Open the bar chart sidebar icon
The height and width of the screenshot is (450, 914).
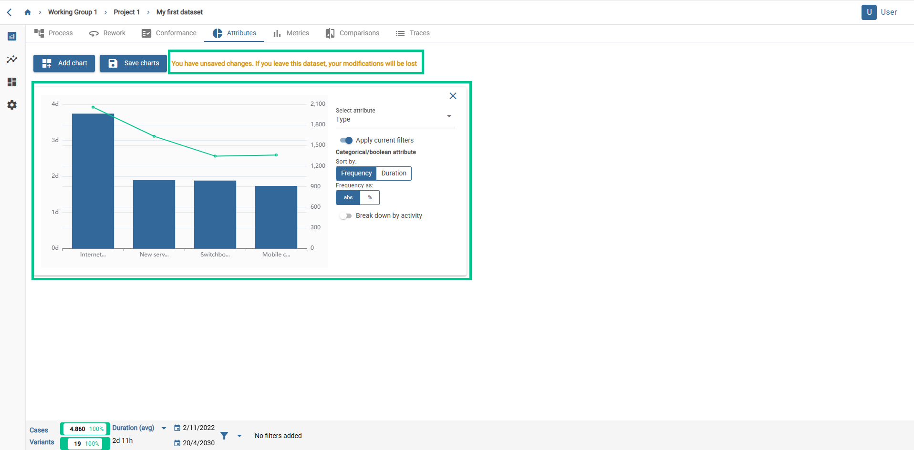(12, 36)
